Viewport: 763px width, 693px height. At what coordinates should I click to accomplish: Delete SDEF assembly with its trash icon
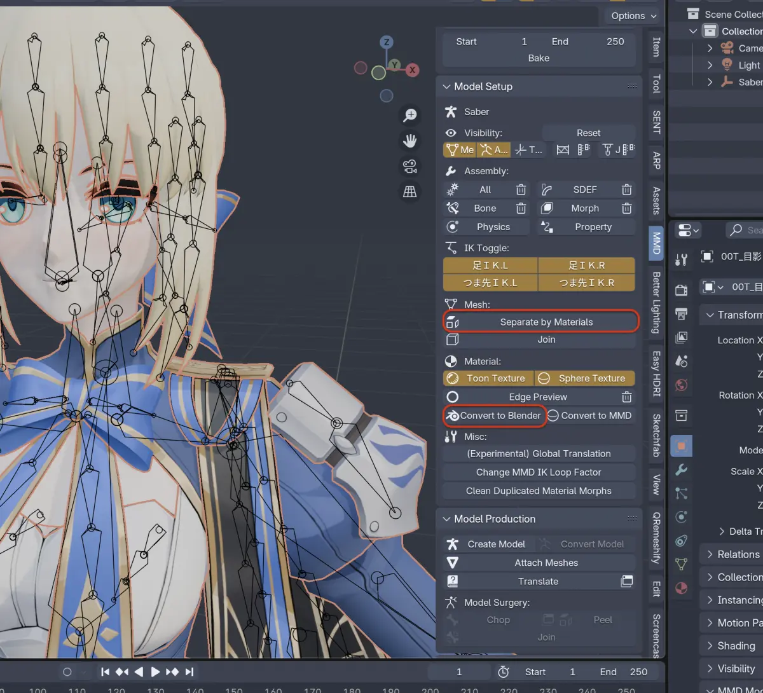click(x=626, y=189)
